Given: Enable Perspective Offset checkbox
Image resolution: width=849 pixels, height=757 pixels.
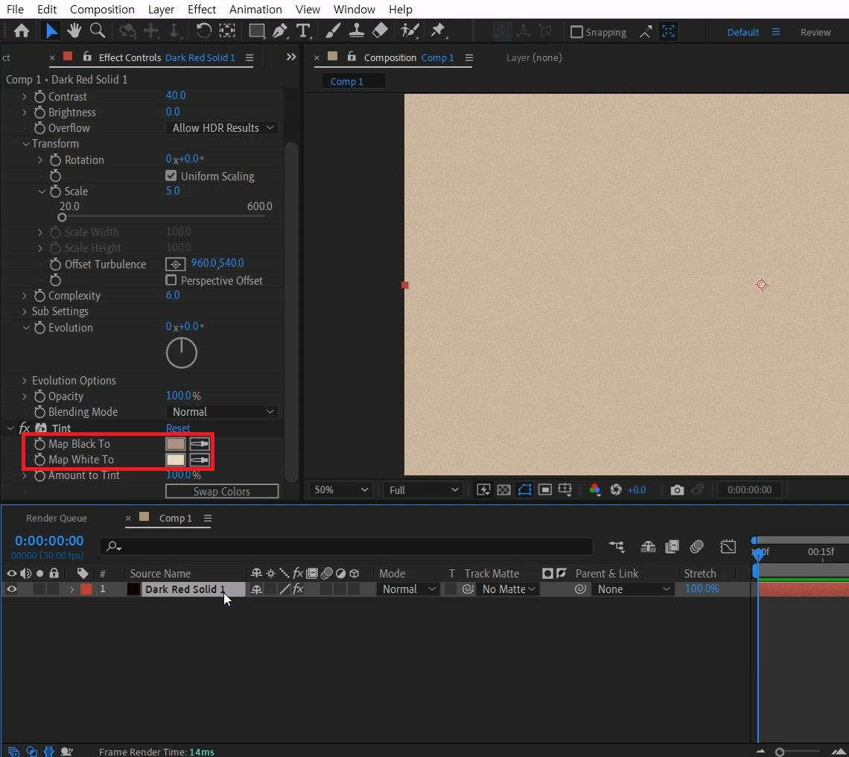Looking at the screenshot, I should click(x=171, y=280).
